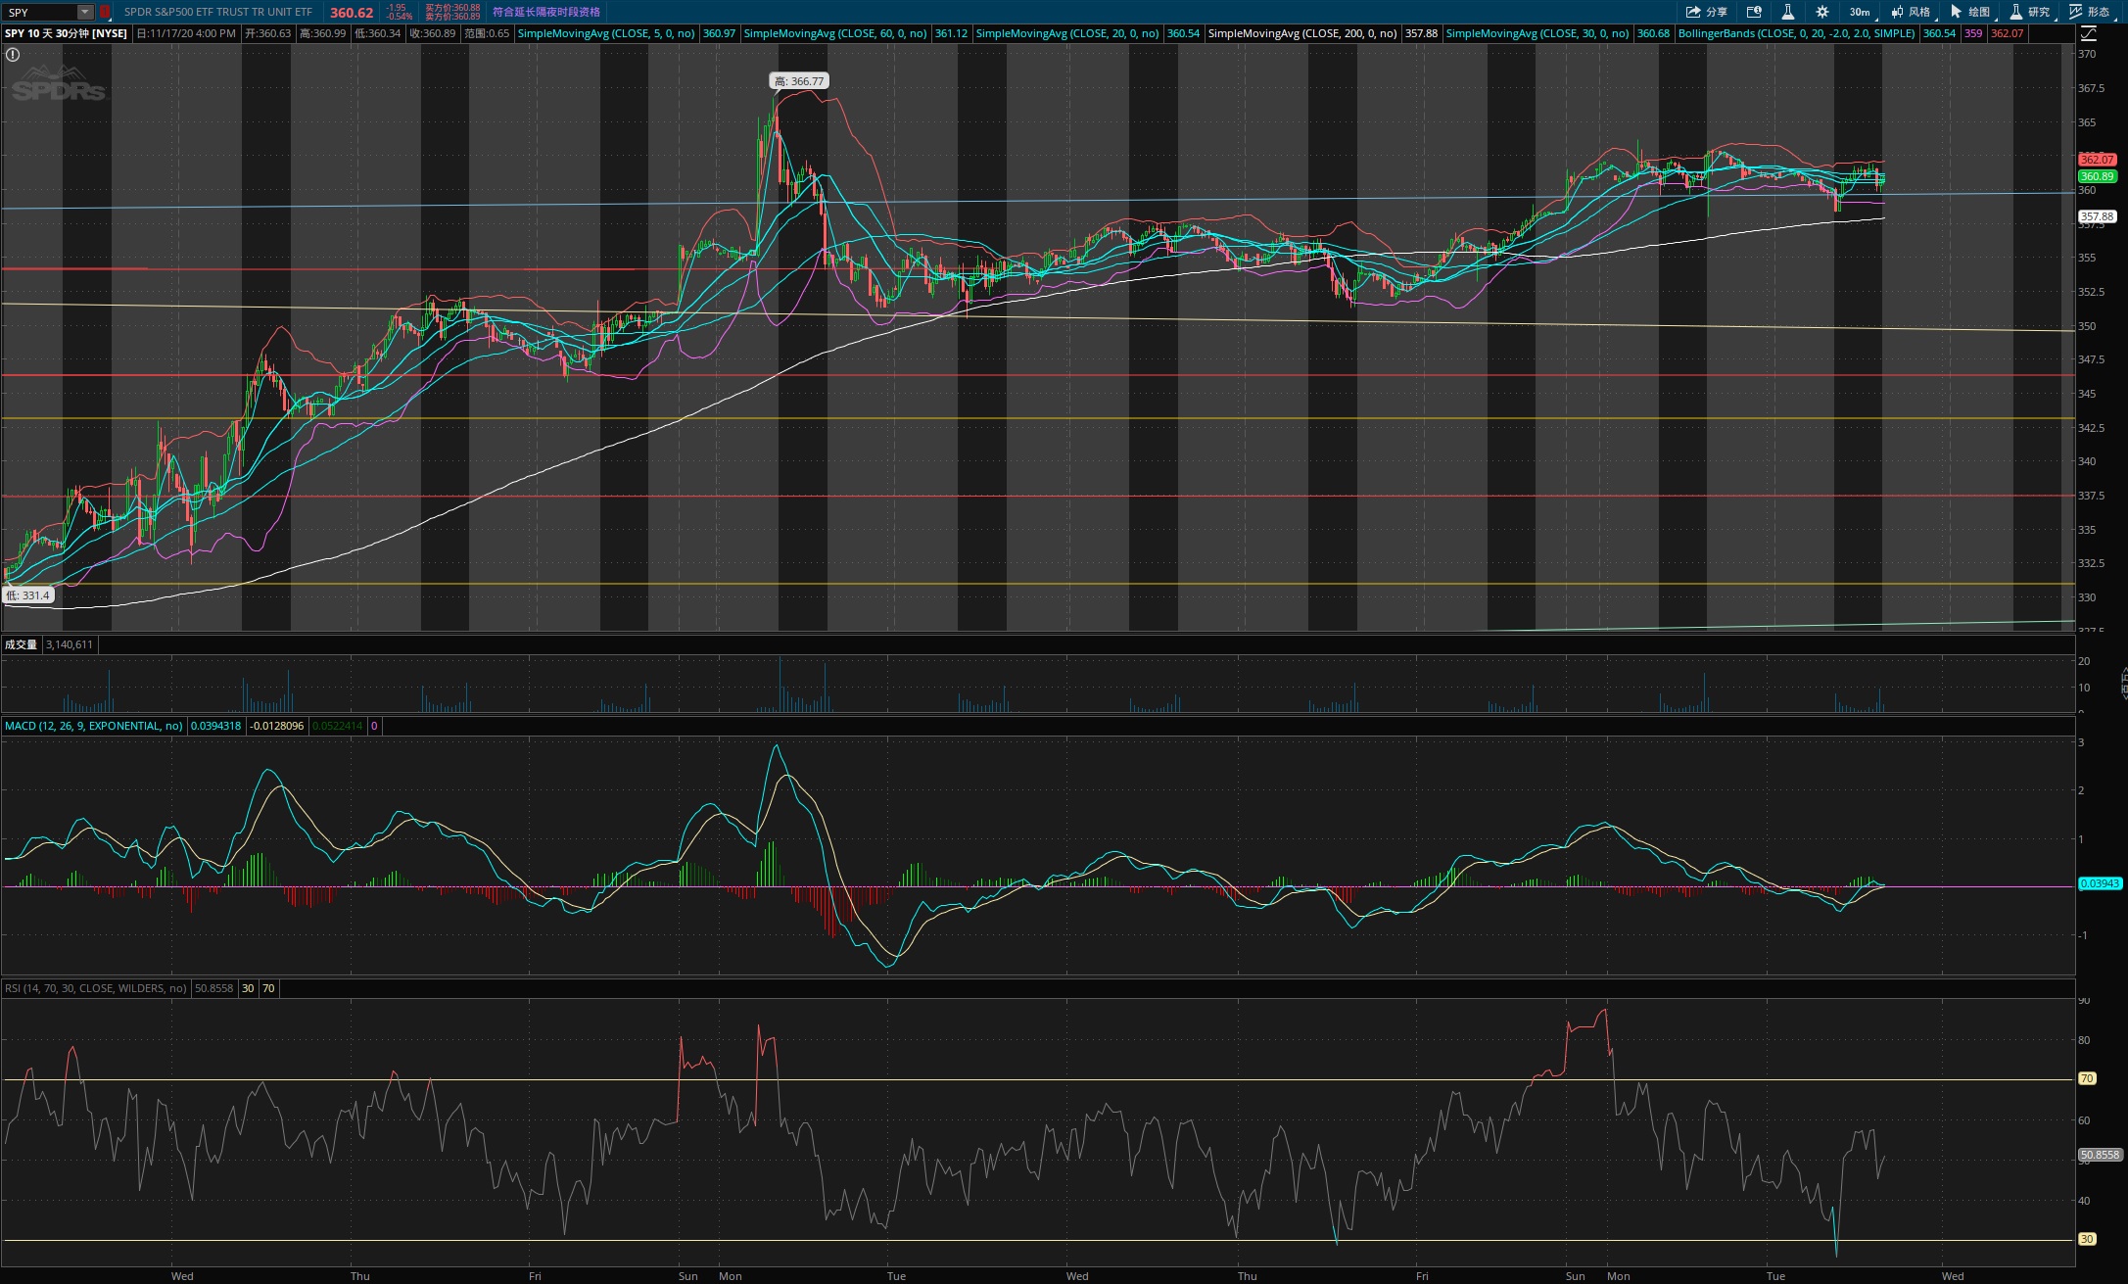
Task: Click the MACD study label
Action: pyautogui.click(x=94, y=726)
